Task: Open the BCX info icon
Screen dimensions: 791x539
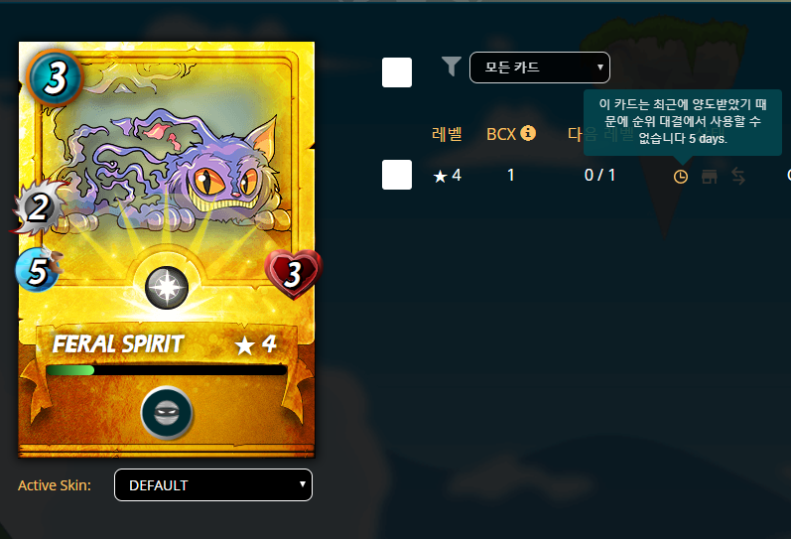Action: (528, 133)
